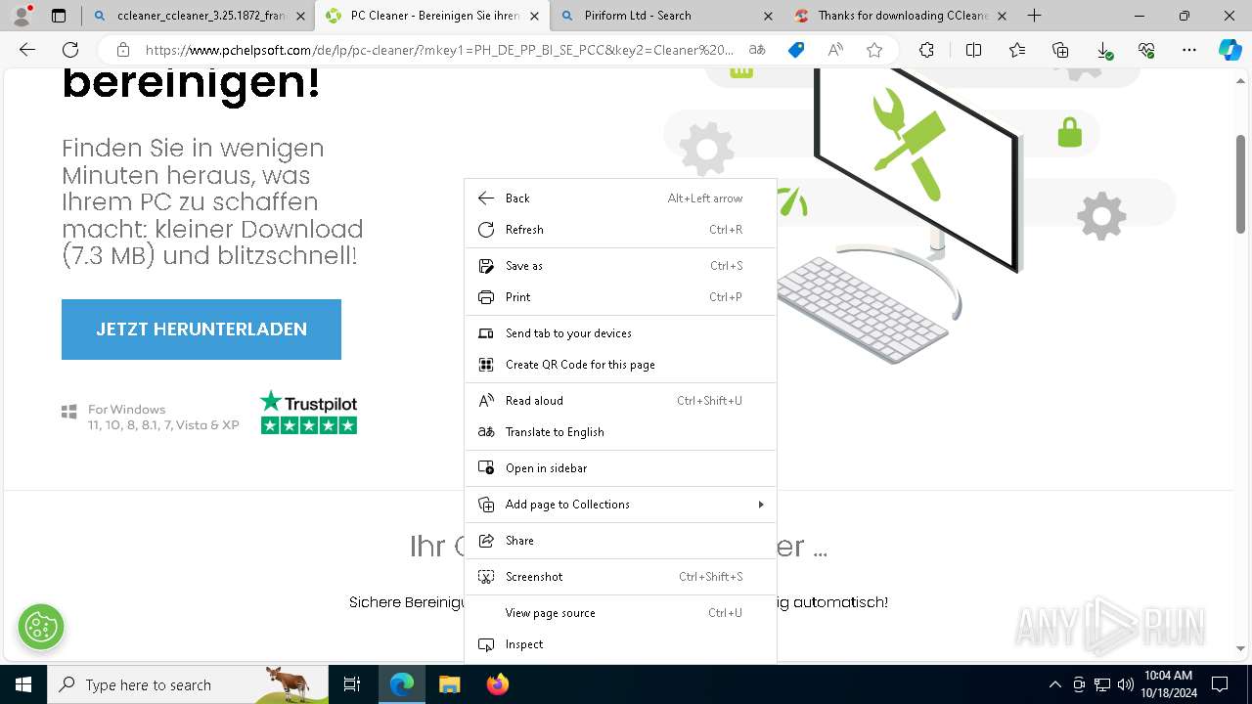Open Task View on the taskbar
This screenshot has width=1252, height=704.
click(352, 684)
